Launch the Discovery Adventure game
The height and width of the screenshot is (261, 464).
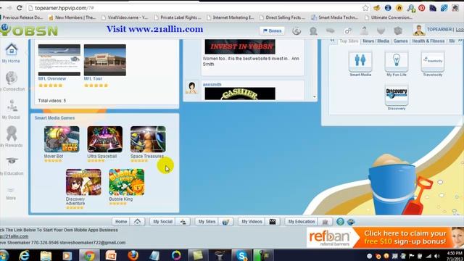83,182
